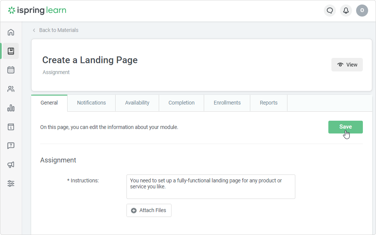Click the Attach Files button

coord(149,211)
